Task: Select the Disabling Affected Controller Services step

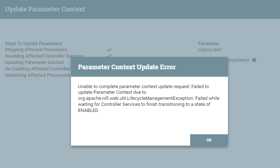Action: click(x=44, y=56)
